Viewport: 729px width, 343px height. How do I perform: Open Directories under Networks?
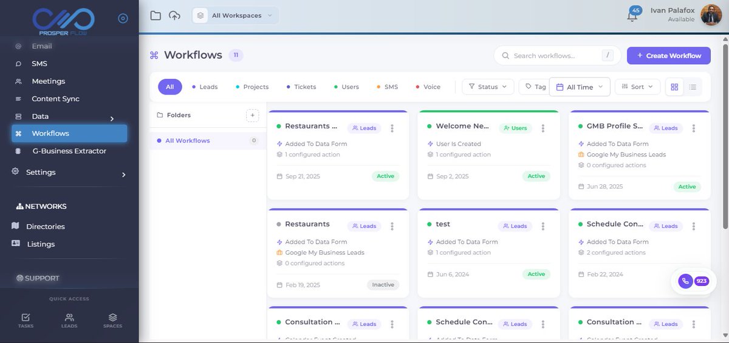[x=45, y=227]
